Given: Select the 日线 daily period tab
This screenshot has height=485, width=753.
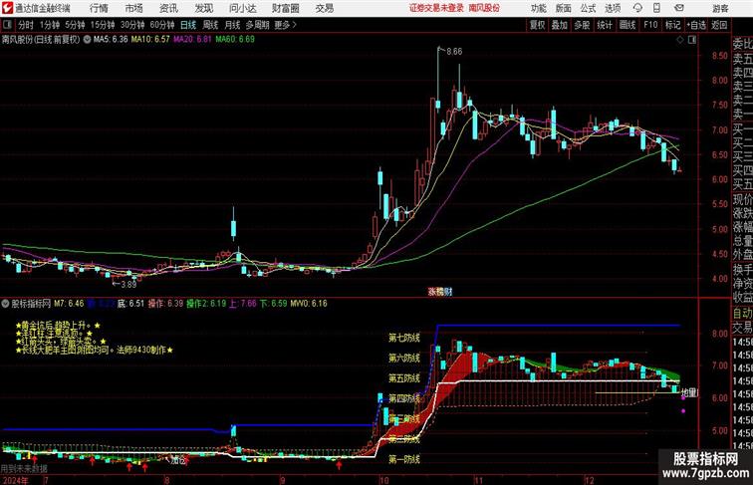Looking at the screenshot, I should (x=188, y=25).
